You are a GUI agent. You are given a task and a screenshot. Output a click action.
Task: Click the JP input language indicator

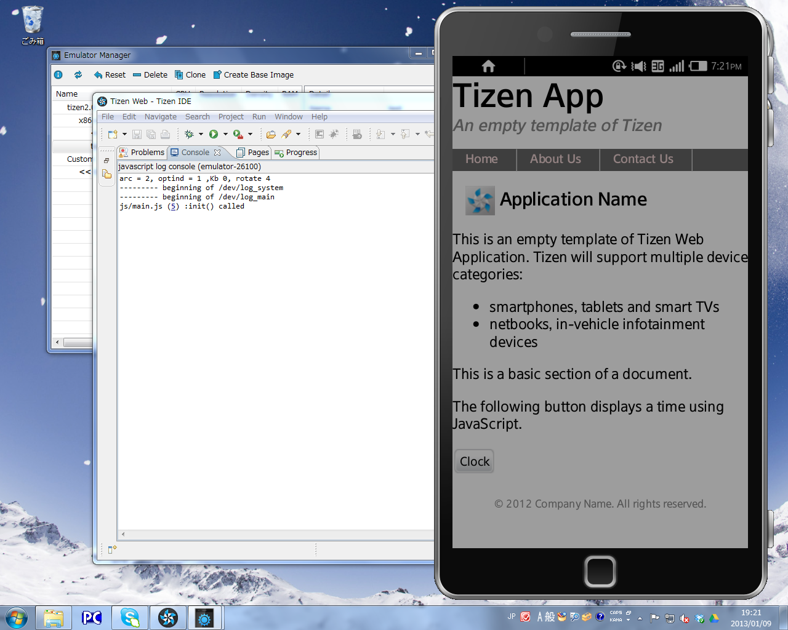512,616
